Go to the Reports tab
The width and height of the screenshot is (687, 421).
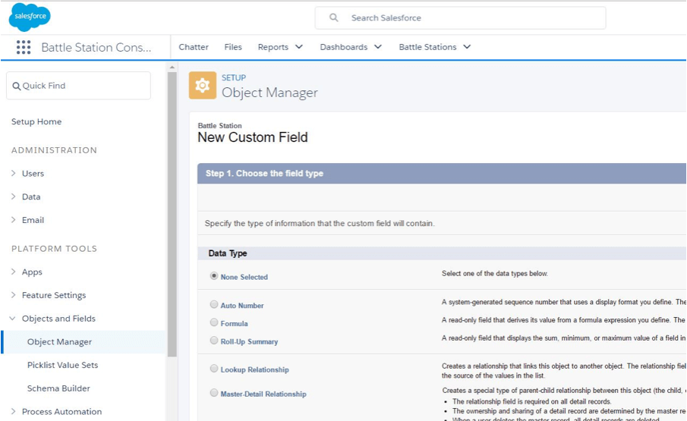[273, 47]
